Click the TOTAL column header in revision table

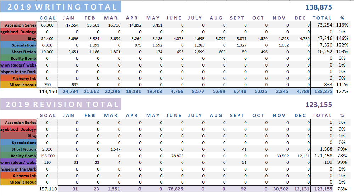(x=322, y=115)
